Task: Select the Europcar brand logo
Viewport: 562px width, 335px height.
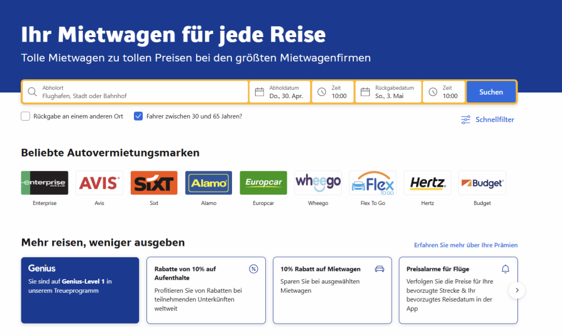Action: tap(263, 183)
